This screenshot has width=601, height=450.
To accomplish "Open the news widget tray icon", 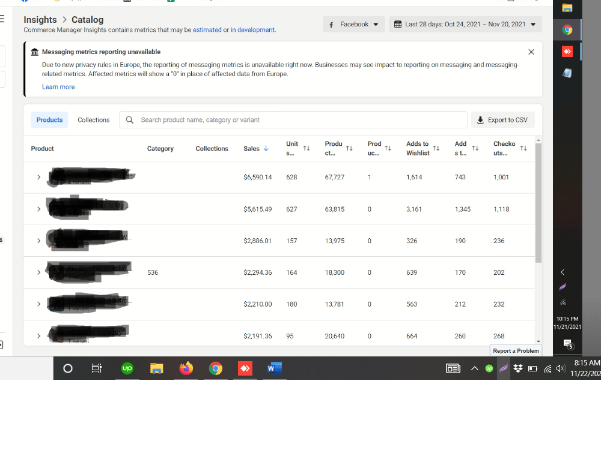I will 453,368.
